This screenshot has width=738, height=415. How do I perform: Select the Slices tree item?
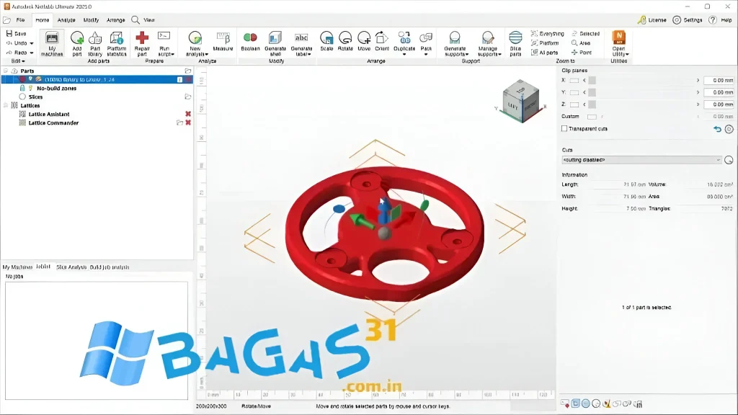pos(35,97)
